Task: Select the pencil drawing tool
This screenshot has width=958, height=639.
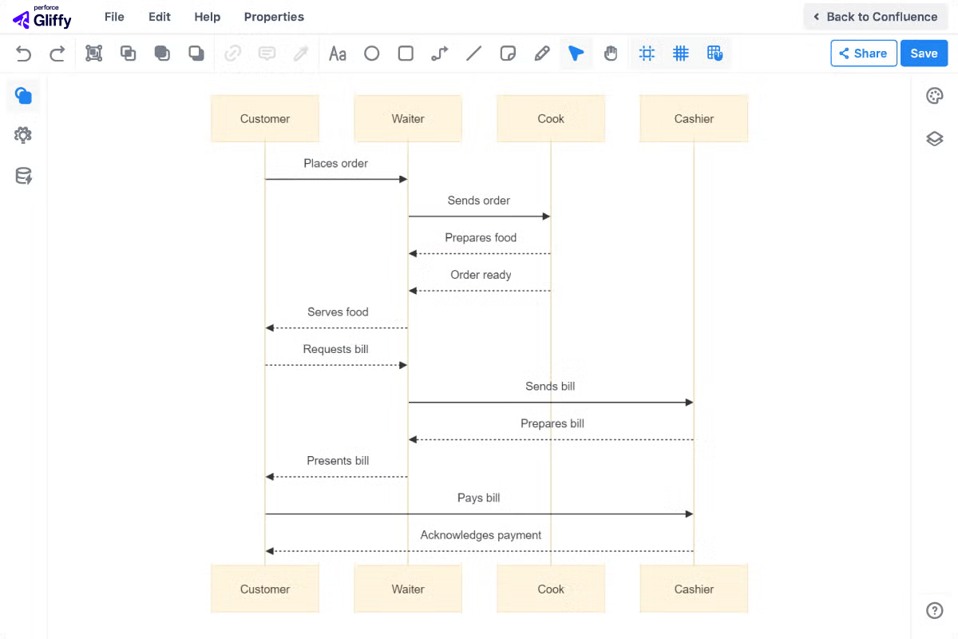Action: click(x=542, y=54)
